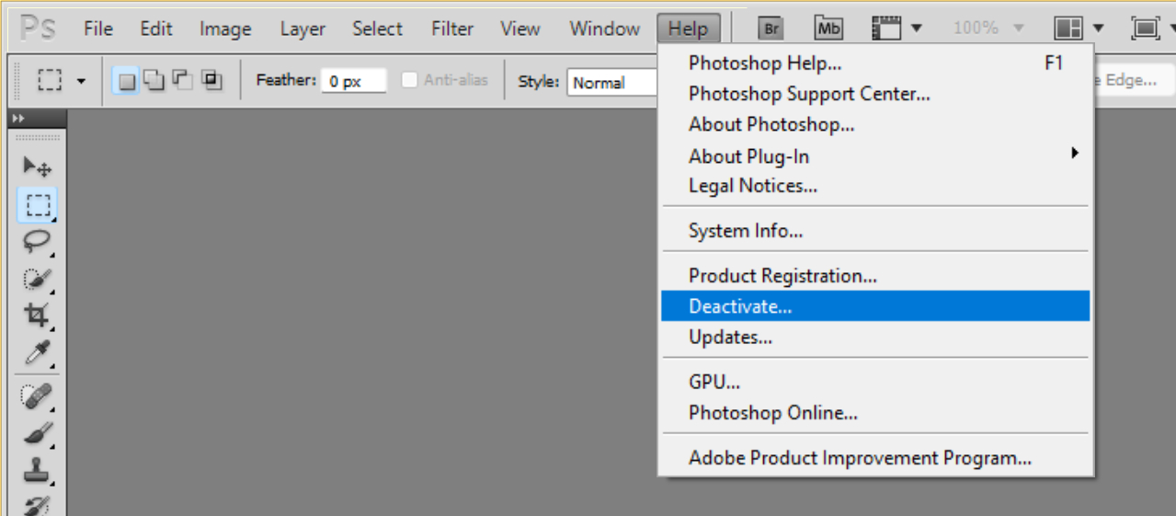This screenshot has width=1176, height=516.
Task: Choose the Eyedropper tool
Action: coord(37,351)
